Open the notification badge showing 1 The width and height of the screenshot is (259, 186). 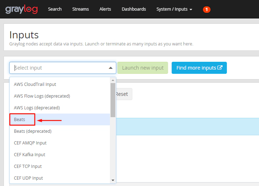(206, 10)
